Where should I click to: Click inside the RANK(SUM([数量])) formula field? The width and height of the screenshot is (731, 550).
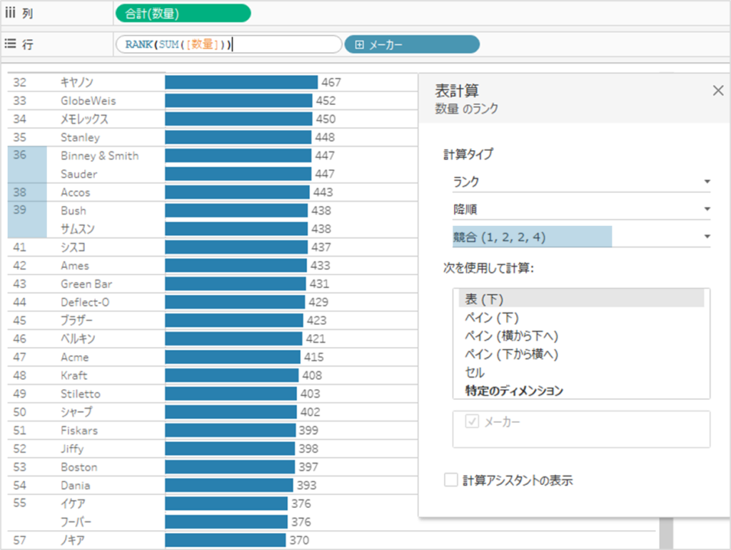click(228, 44)
